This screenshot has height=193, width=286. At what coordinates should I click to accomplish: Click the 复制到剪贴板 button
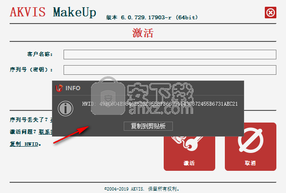[x=148, y=126]
